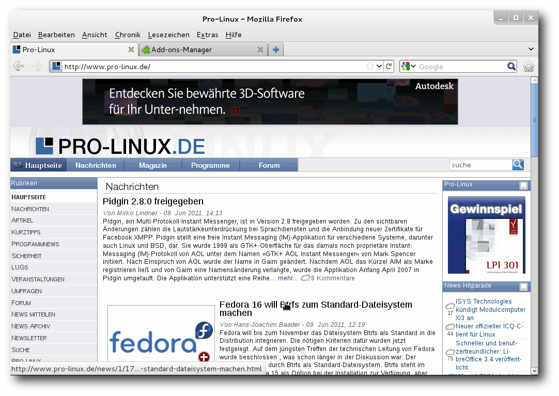Click the vertical scrollbar thumb
Image resolution: width=559 pixels, height=396 pixels.
pyautogui.click(x=534, y=120)
